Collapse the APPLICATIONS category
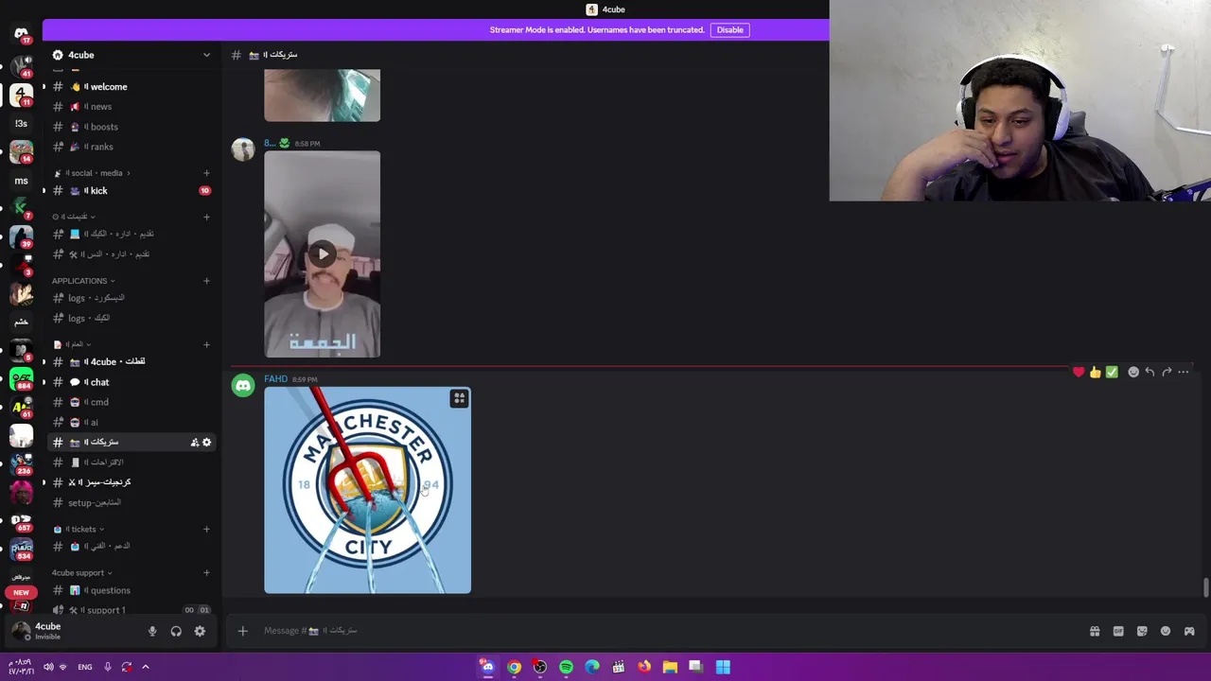The image size is (1211, 681). point(83,281)
